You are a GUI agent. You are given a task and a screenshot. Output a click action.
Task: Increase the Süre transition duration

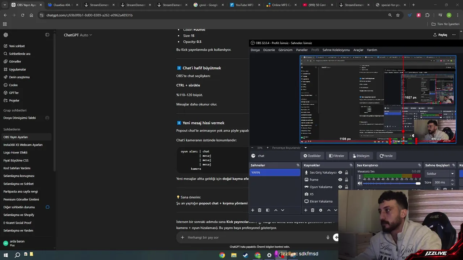point(452,181)
